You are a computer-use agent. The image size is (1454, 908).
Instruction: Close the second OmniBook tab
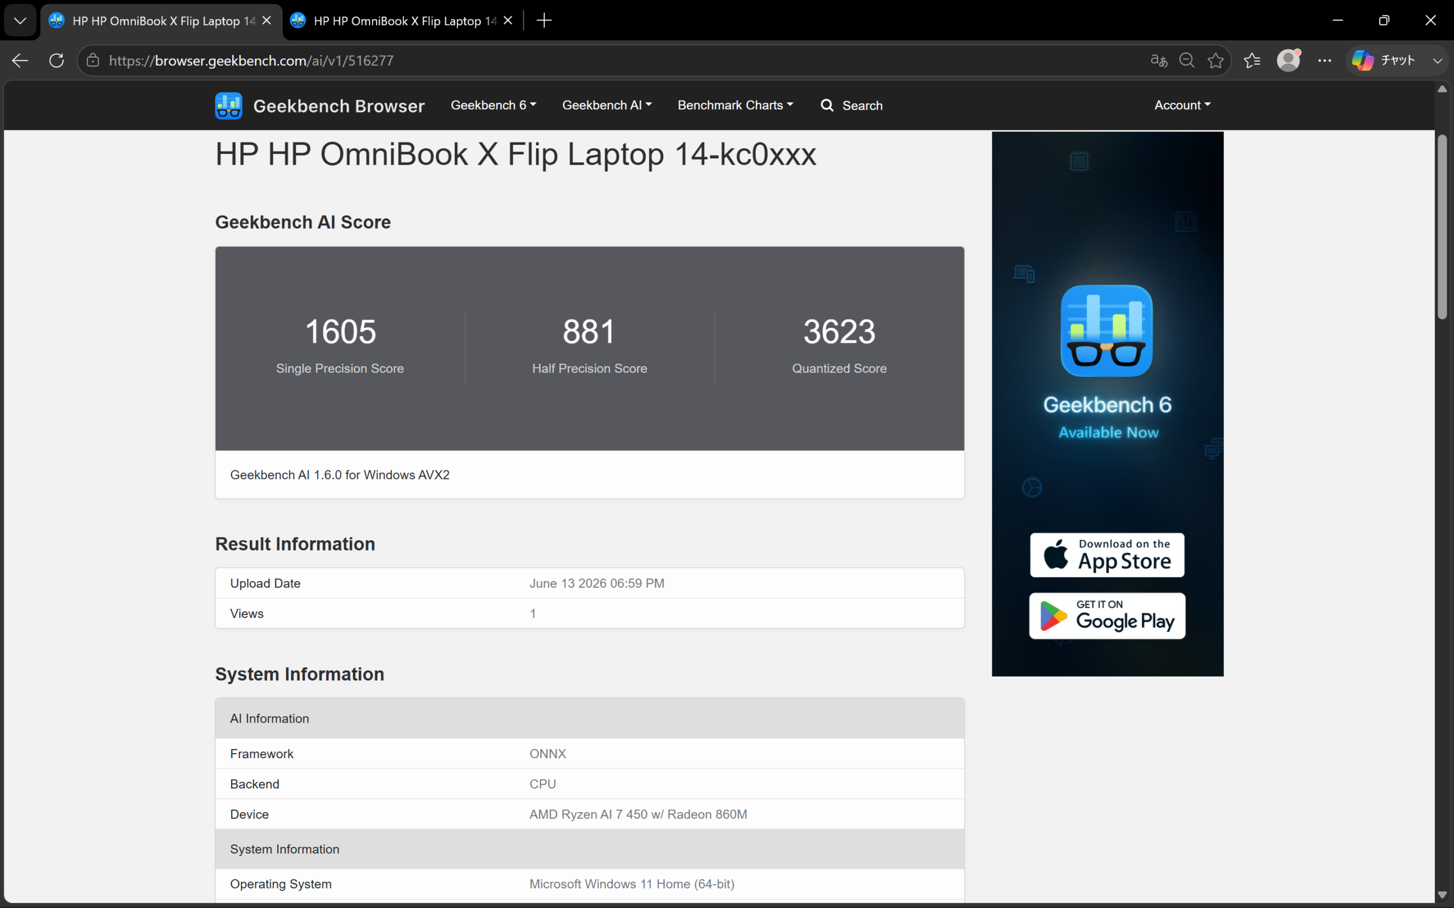pos(508,20)
